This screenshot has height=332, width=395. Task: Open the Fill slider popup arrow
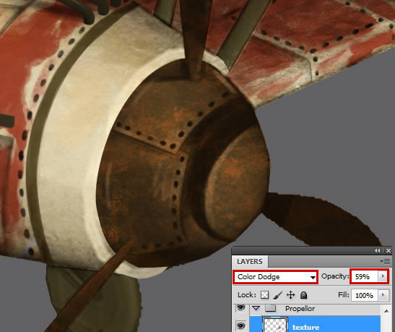pos(383,295)
